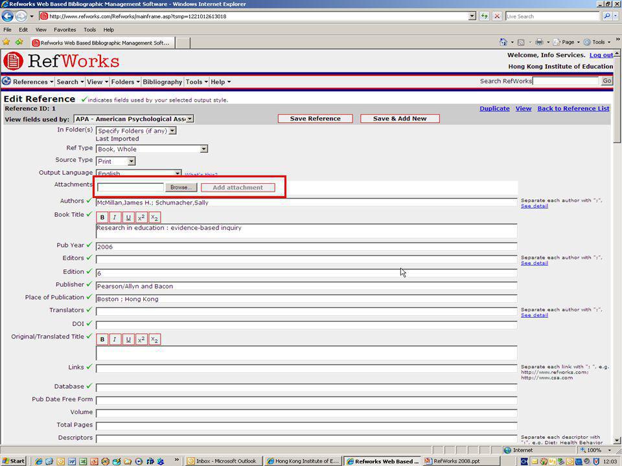Viewport: 622px width, 466px height.
Task: Open the Bibliography menu
Action: coord(162,82)
